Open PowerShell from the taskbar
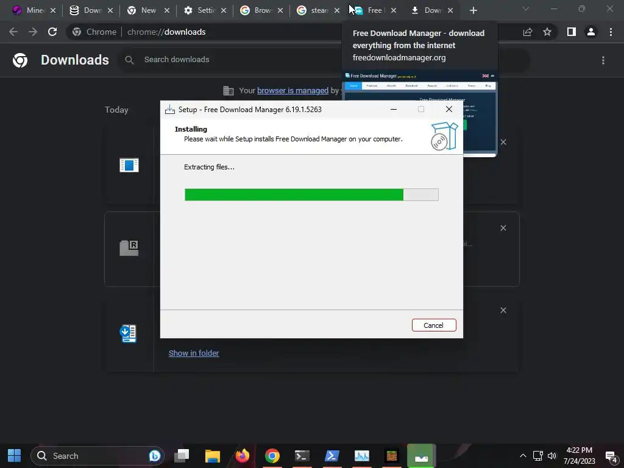The height and width of the screenshot is (468, 624). [x=332, y=456]
